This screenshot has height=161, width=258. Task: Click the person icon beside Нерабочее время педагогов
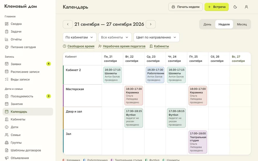(100, 46)
